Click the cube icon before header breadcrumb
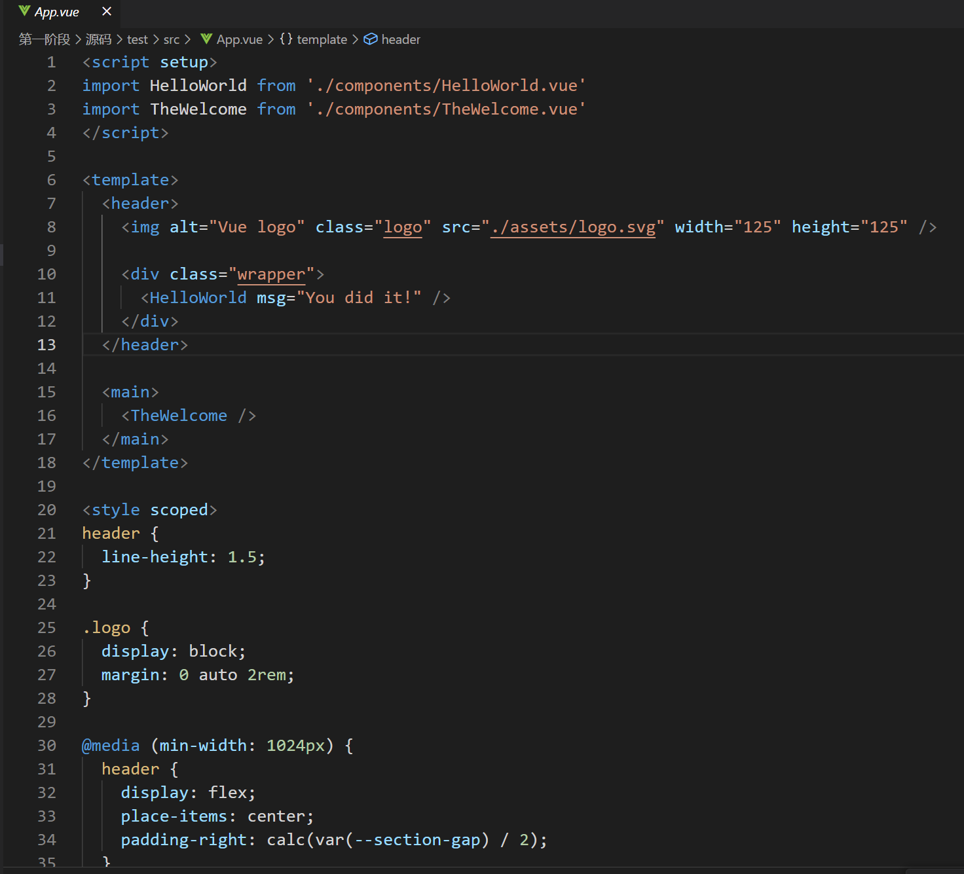 [370, 39]
